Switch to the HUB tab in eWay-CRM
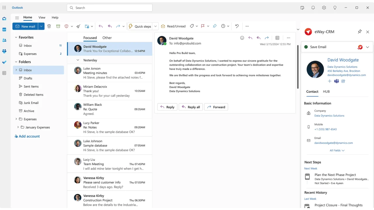 326,92
